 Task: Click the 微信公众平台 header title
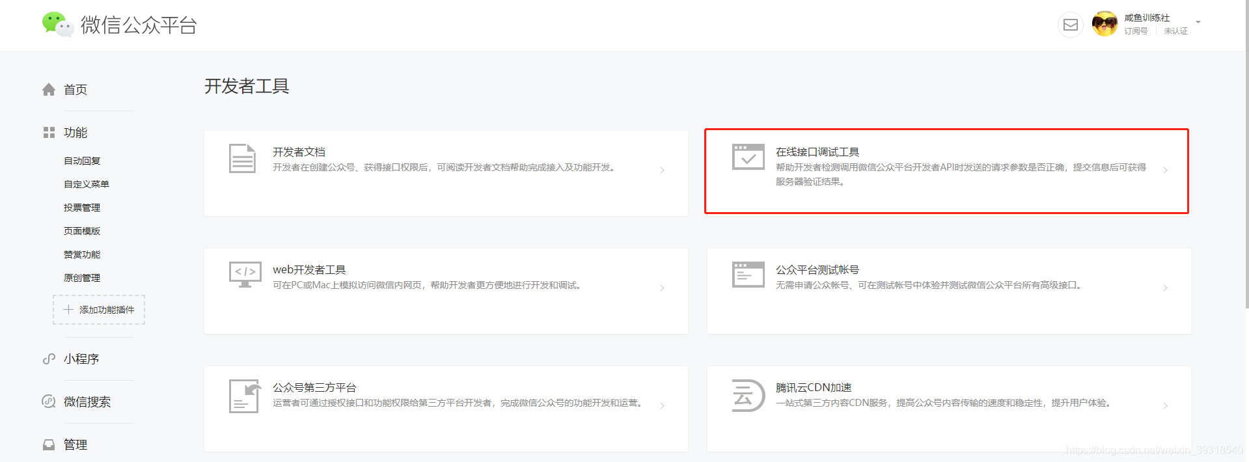[x=139, y=25]
